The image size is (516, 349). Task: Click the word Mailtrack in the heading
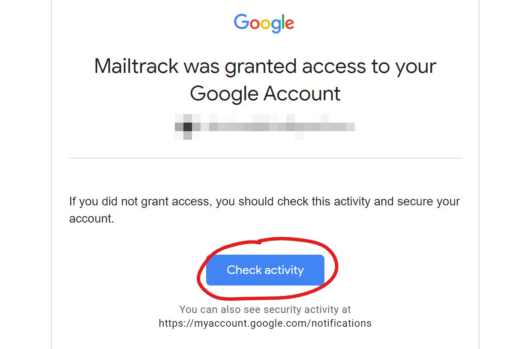[x=135, y=66]
